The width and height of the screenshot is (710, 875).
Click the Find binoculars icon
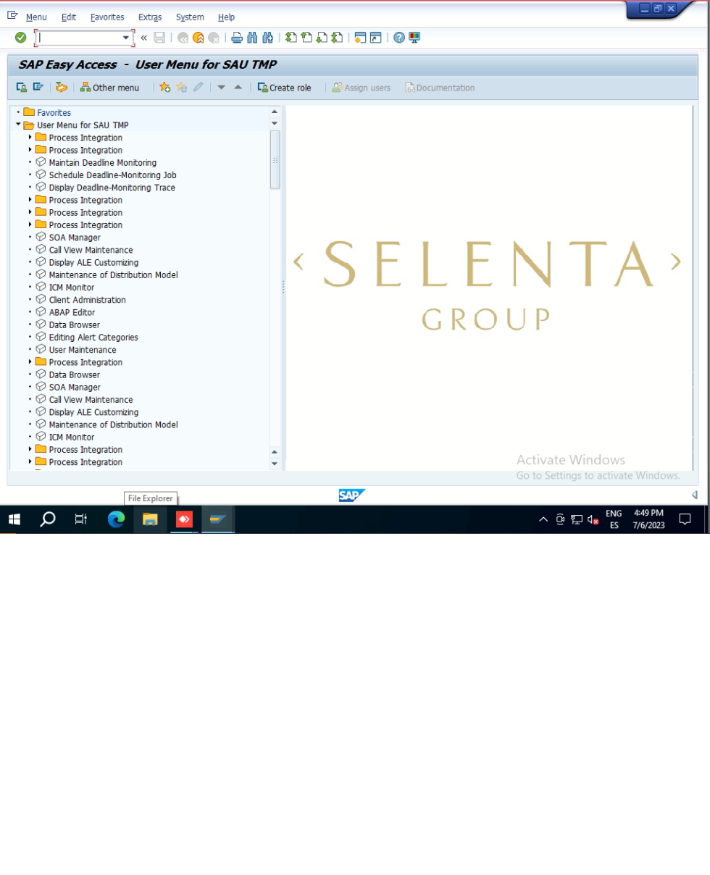tap(252, 38)
